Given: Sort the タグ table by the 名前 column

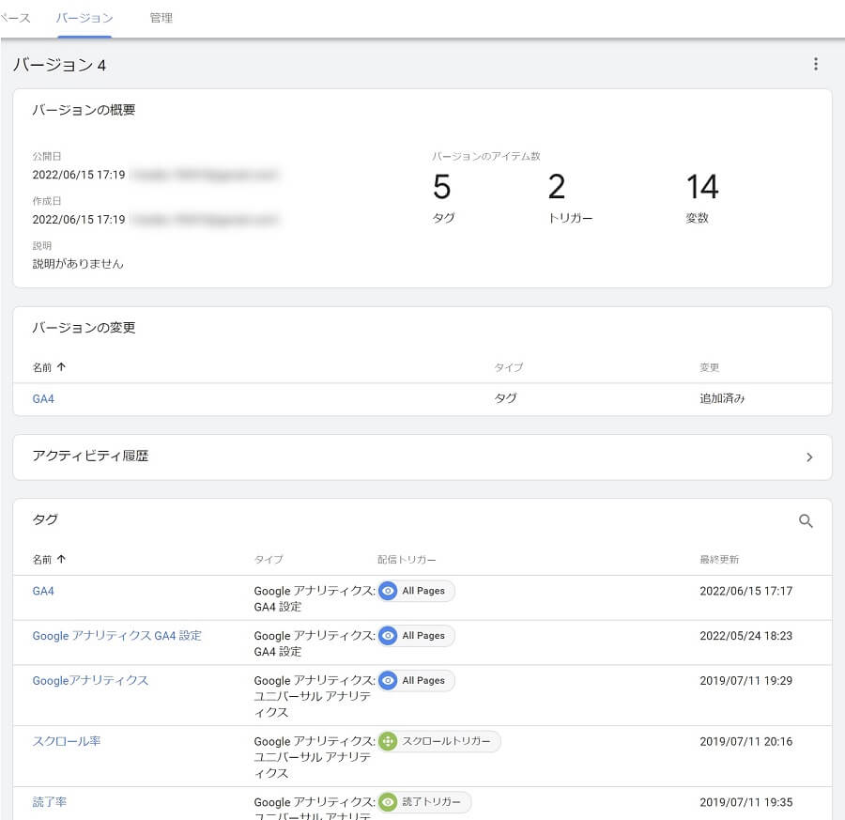Looking at the screenshot, I should pyautogui.click(x=49, y=559).
